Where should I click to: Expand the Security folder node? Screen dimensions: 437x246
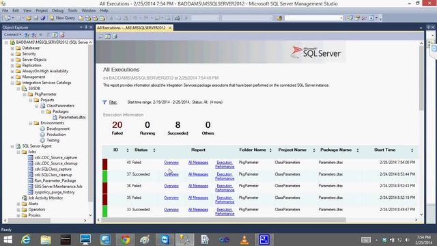coord(12,54)
